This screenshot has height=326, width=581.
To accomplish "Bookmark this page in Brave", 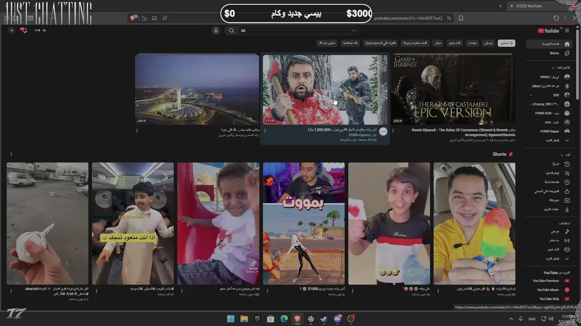I will pos(461,18).
